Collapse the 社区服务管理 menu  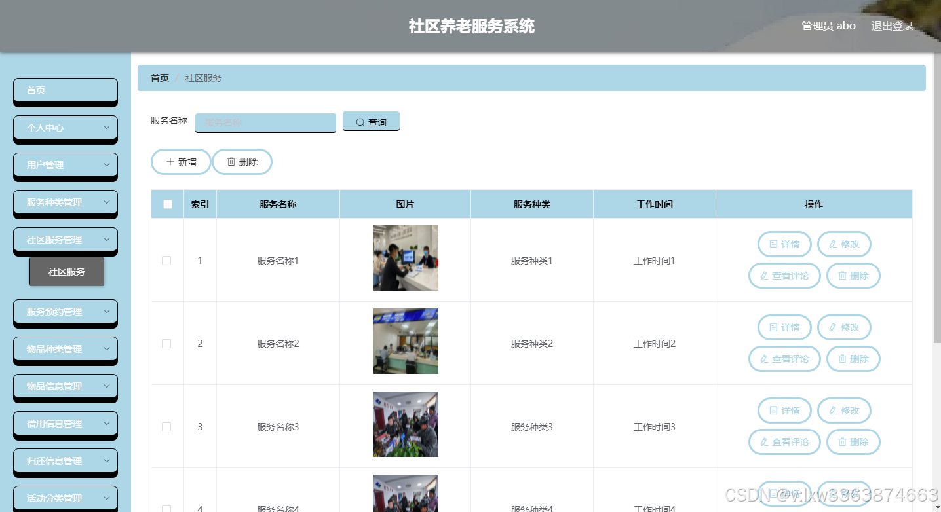coord(65,240)
